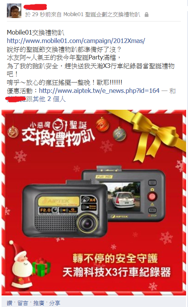Image resolution: width=188 pixels, height=307 pixels.
Task: Click the Mobile01 聖誕企劃之交換禮物趴 app link
Action: point(102,15)
